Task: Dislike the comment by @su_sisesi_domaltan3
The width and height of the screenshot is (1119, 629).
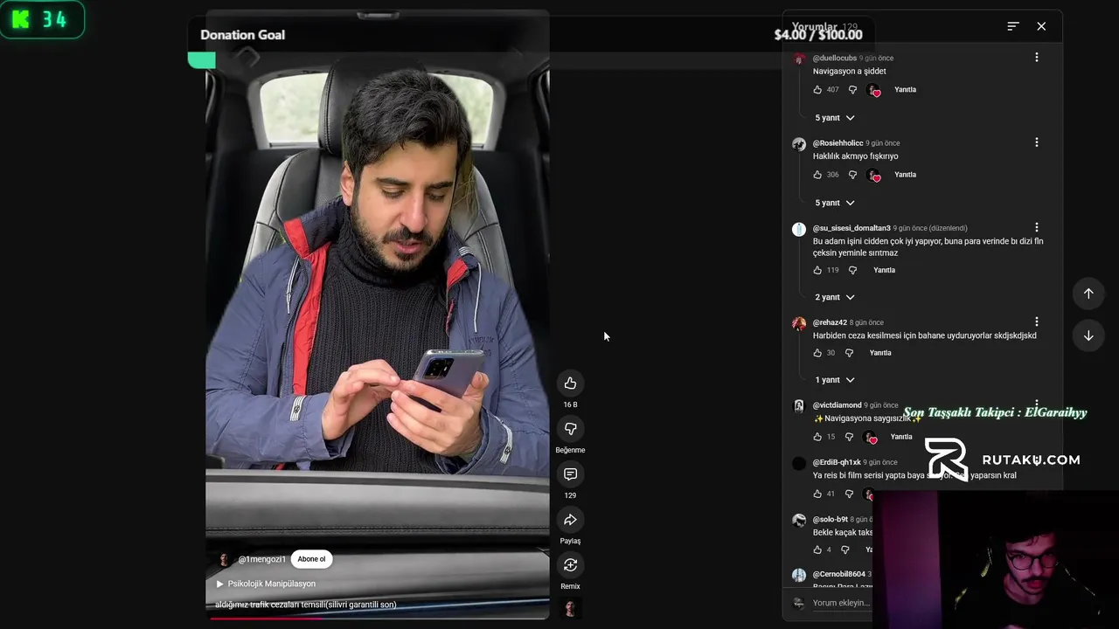Action: 852,270
